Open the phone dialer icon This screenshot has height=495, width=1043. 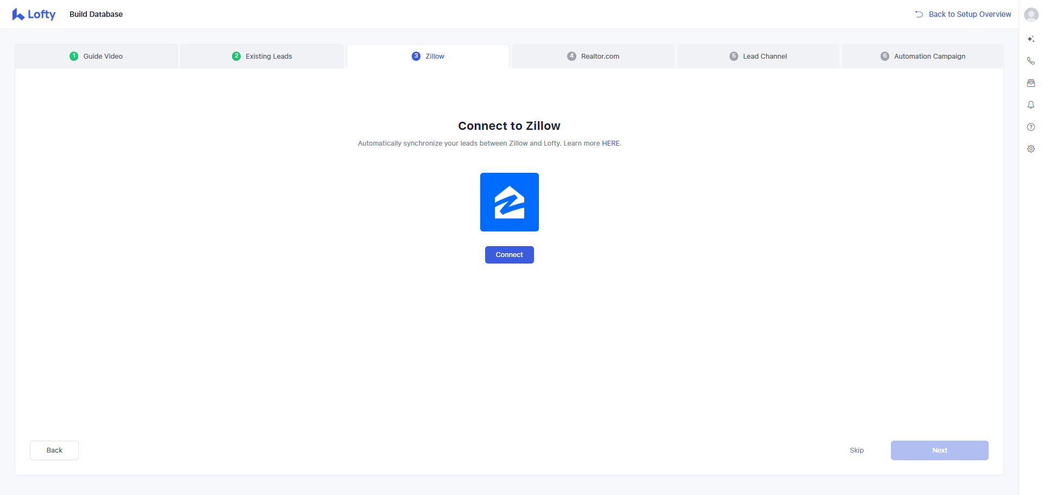(1031, 61)
